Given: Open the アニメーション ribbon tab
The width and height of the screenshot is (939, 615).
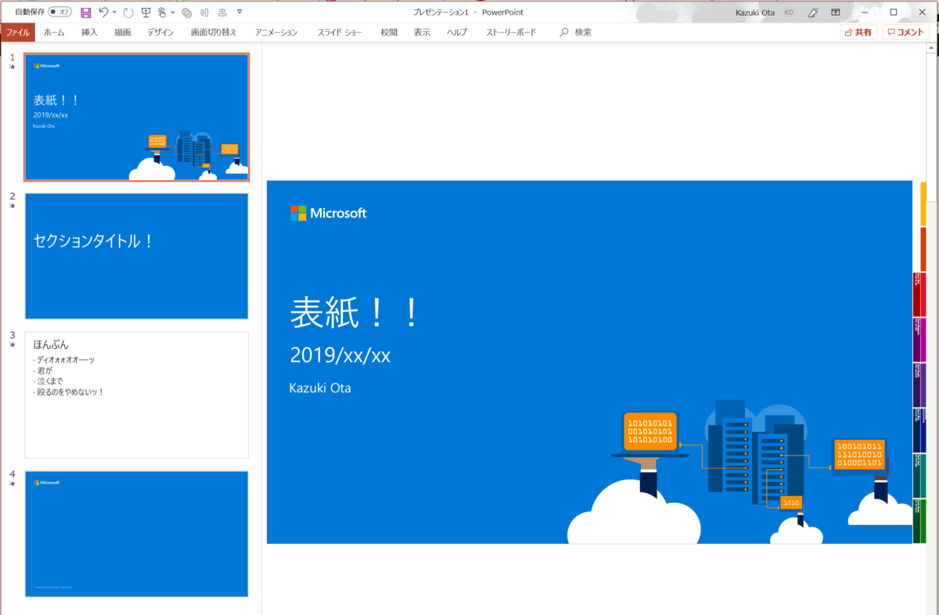Looking at the screenshot, I should pos(276,32).
